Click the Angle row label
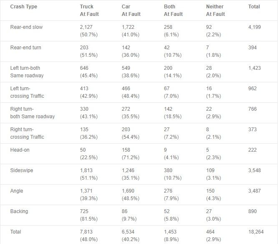The height and width of the screenshot is (244, 279). point(17,191)
